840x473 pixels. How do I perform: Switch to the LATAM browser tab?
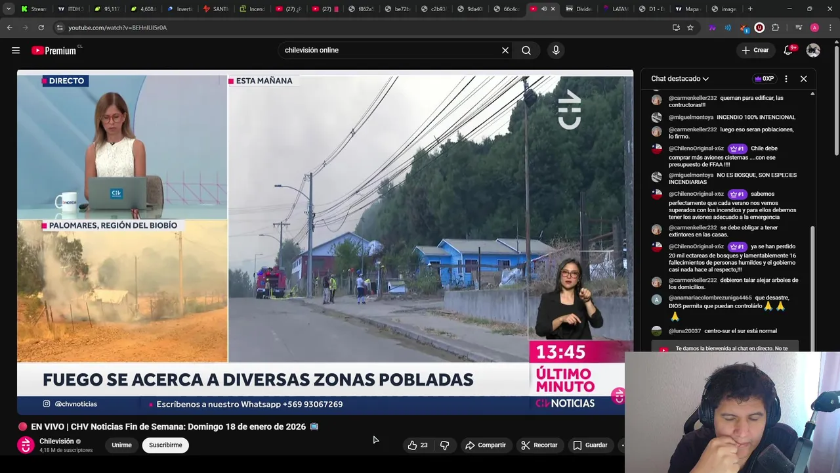616,9
